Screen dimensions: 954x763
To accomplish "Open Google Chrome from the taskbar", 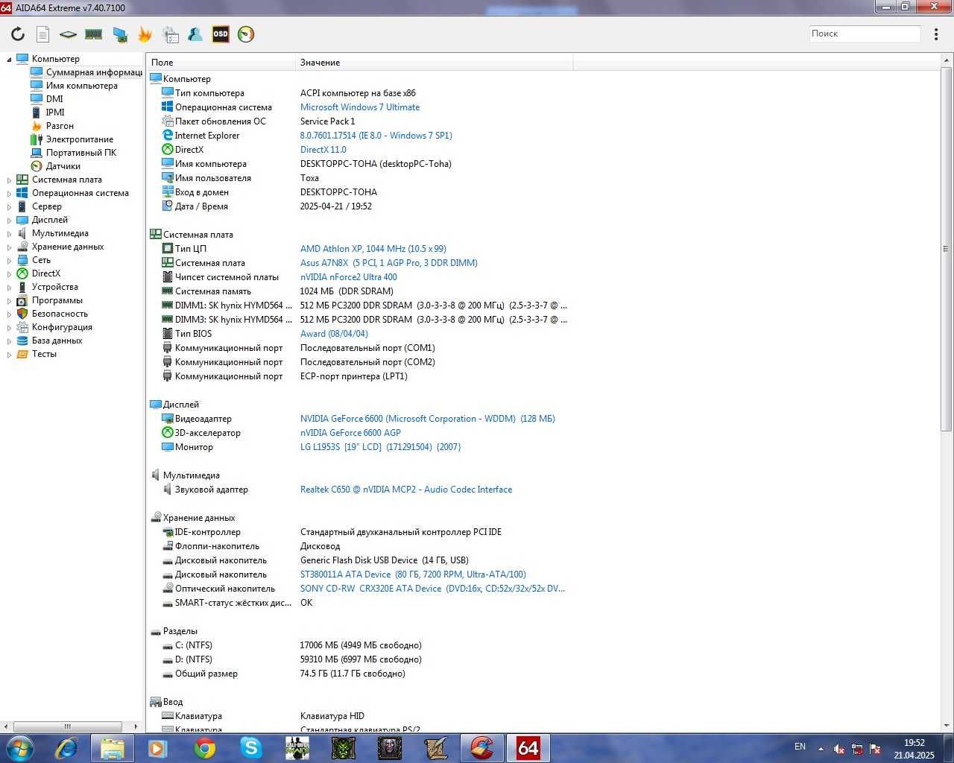I will (205, 748).
